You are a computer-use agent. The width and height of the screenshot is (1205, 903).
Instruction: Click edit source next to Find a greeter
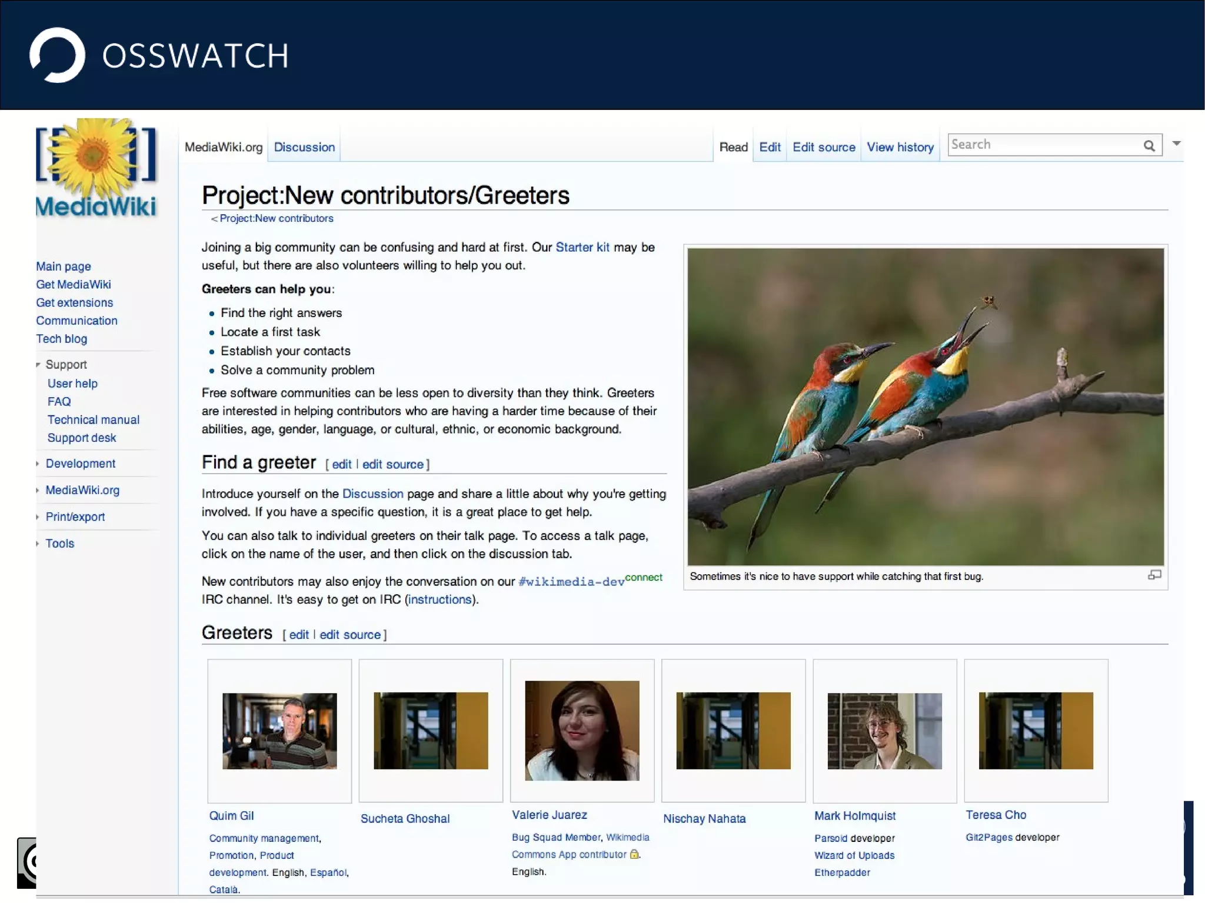click(x=393, y=464)
